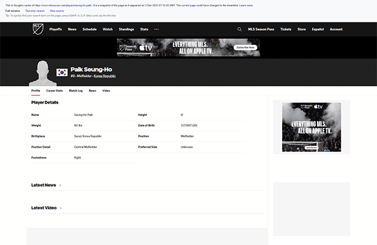This screenshot has width=377, height=245.
Task: Open the Match Log tab
Action: [x=76, y=91]
